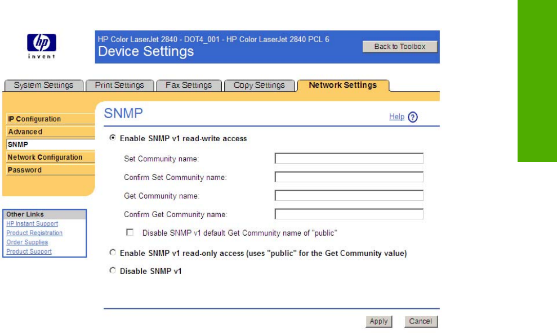Open the HP Instant Support link

pyautogui.click(x=32, y=224)
